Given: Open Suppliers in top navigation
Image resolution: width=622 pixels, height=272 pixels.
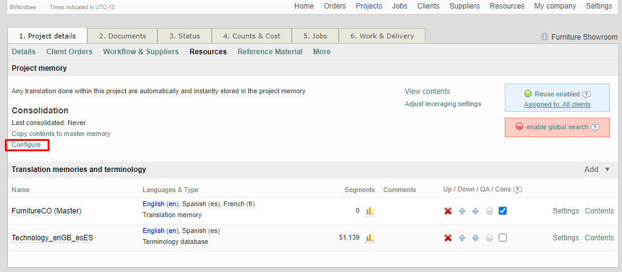Looking at the screenshot, I should (x=465, y=6).
